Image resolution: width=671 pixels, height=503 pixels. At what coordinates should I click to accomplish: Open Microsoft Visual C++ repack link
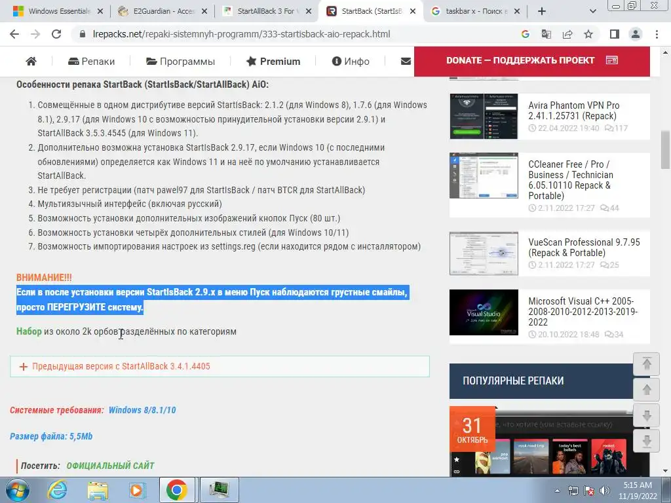(583, 311)
